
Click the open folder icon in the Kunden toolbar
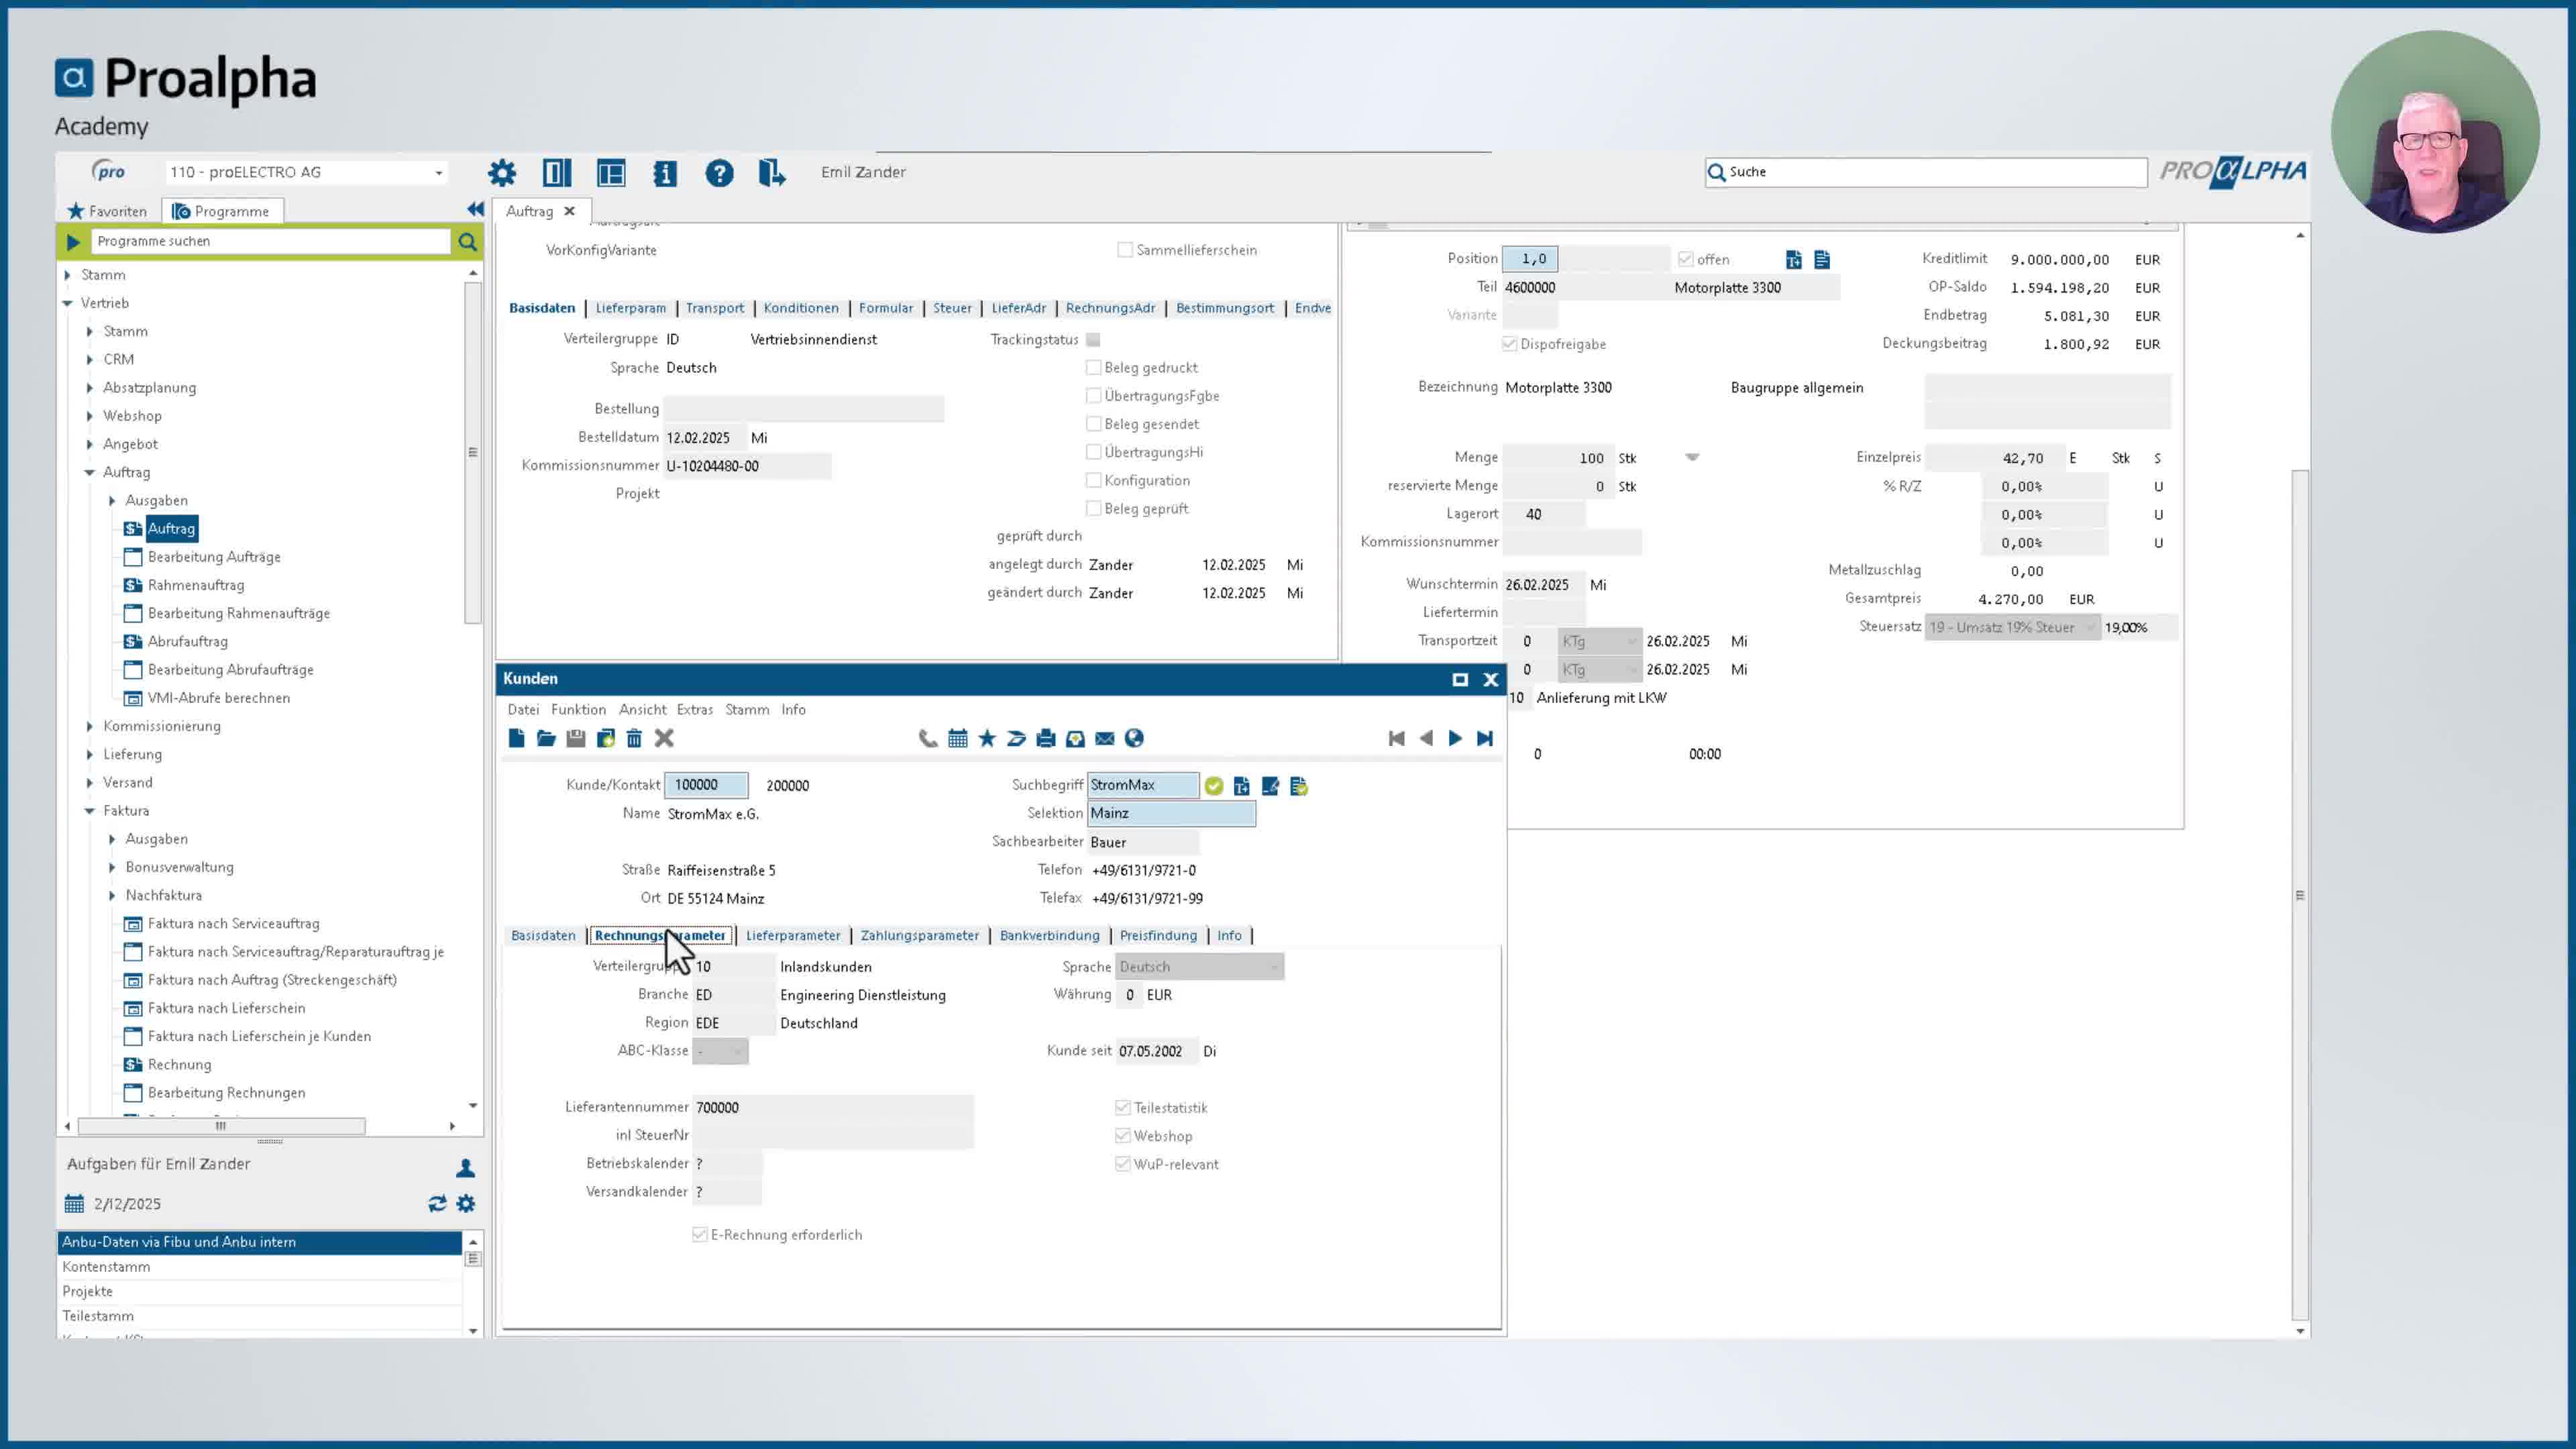546,738
